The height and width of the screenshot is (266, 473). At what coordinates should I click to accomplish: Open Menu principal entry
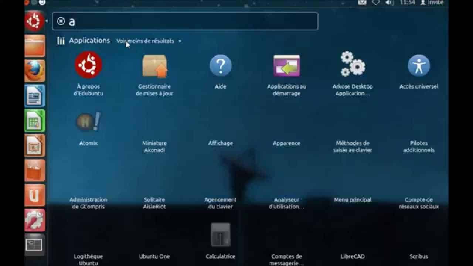point(353,199)
